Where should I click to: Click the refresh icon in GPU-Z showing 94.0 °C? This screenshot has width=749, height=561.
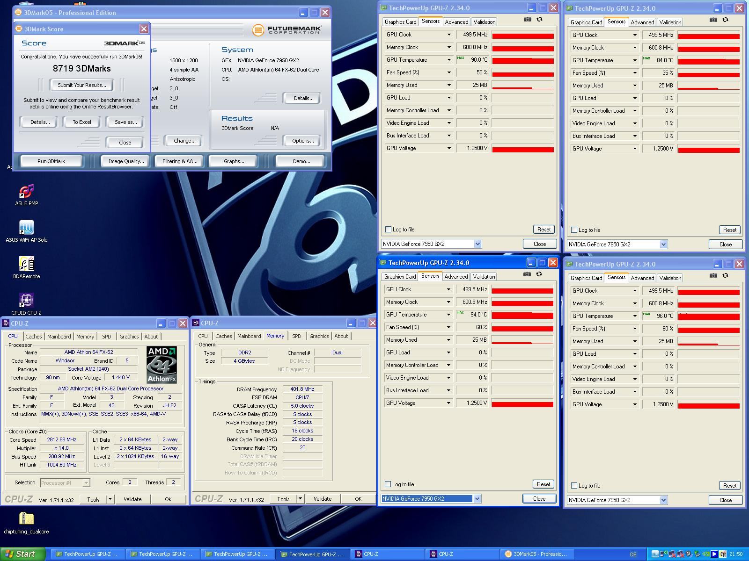539,274
